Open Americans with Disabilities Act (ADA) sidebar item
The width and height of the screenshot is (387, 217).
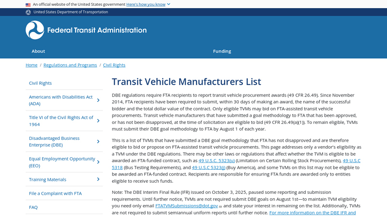tap(61, 100)
